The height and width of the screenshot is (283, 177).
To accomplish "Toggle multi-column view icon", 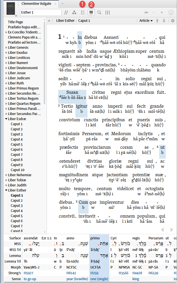I will 108,12.
